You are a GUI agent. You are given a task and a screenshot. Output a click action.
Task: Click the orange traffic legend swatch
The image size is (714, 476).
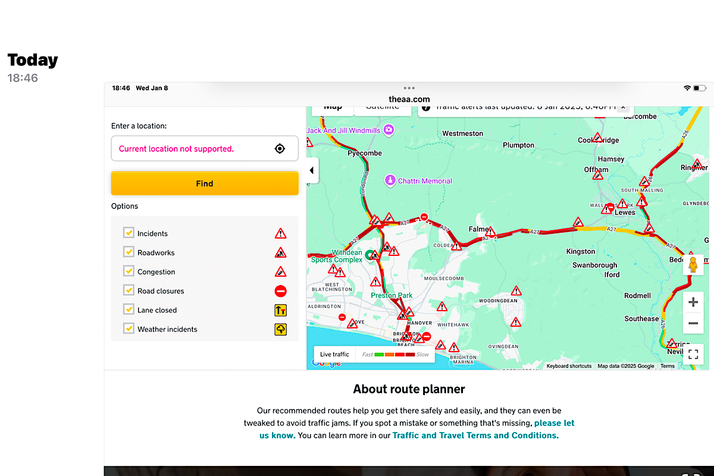pos(390,355)
